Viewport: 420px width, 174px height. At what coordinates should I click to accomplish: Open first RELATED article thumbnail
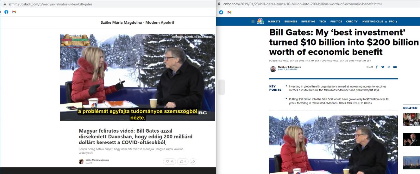point(411,120)
